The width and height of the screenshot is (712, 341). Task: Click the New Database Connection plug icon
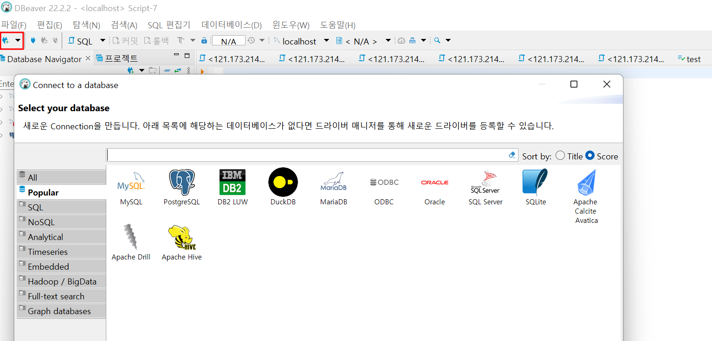pos(6,41)
